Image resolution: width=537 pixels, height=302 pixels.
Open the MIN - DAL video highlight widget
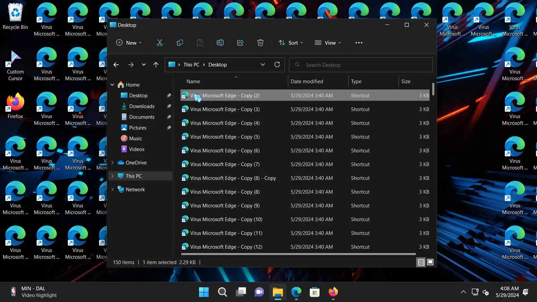(34, 292)
